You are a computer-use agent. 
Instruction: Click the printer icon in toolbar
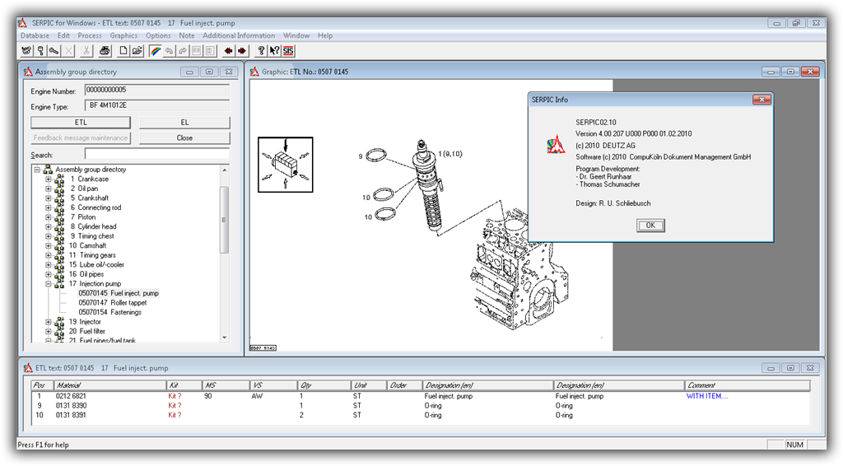coord(105,51)
